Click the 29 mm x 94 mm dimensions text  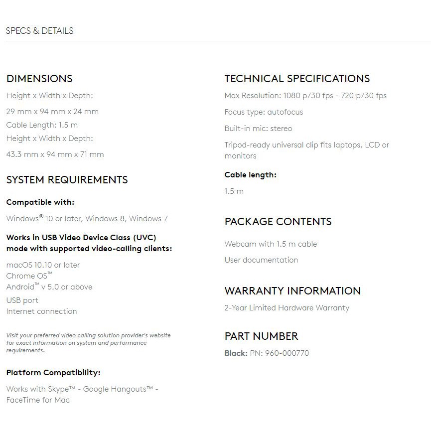coord(52,112)
